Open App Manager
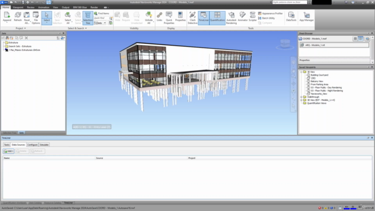The image size is (375, 211). (306, 17)
